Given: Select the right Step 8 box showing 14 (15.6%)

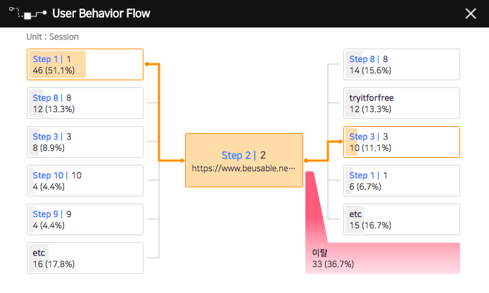Looking at the screenshot, I should pos(402,64).
